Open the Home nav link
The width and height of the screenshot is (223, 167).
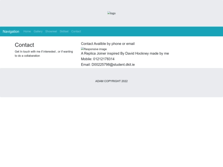(x=27, y=31)
